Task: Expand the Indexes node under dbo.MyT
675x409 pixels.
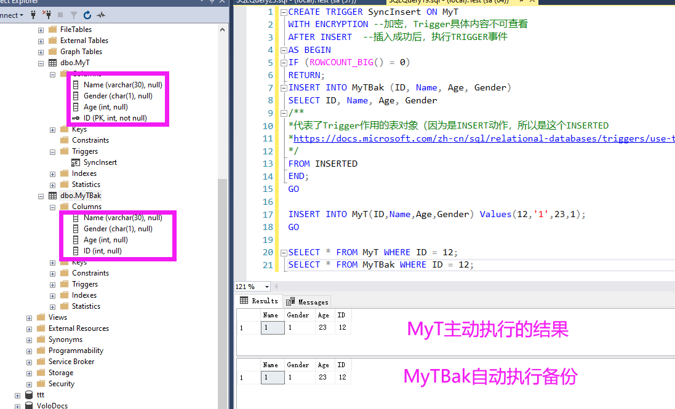Action: [x=52, y=174]
